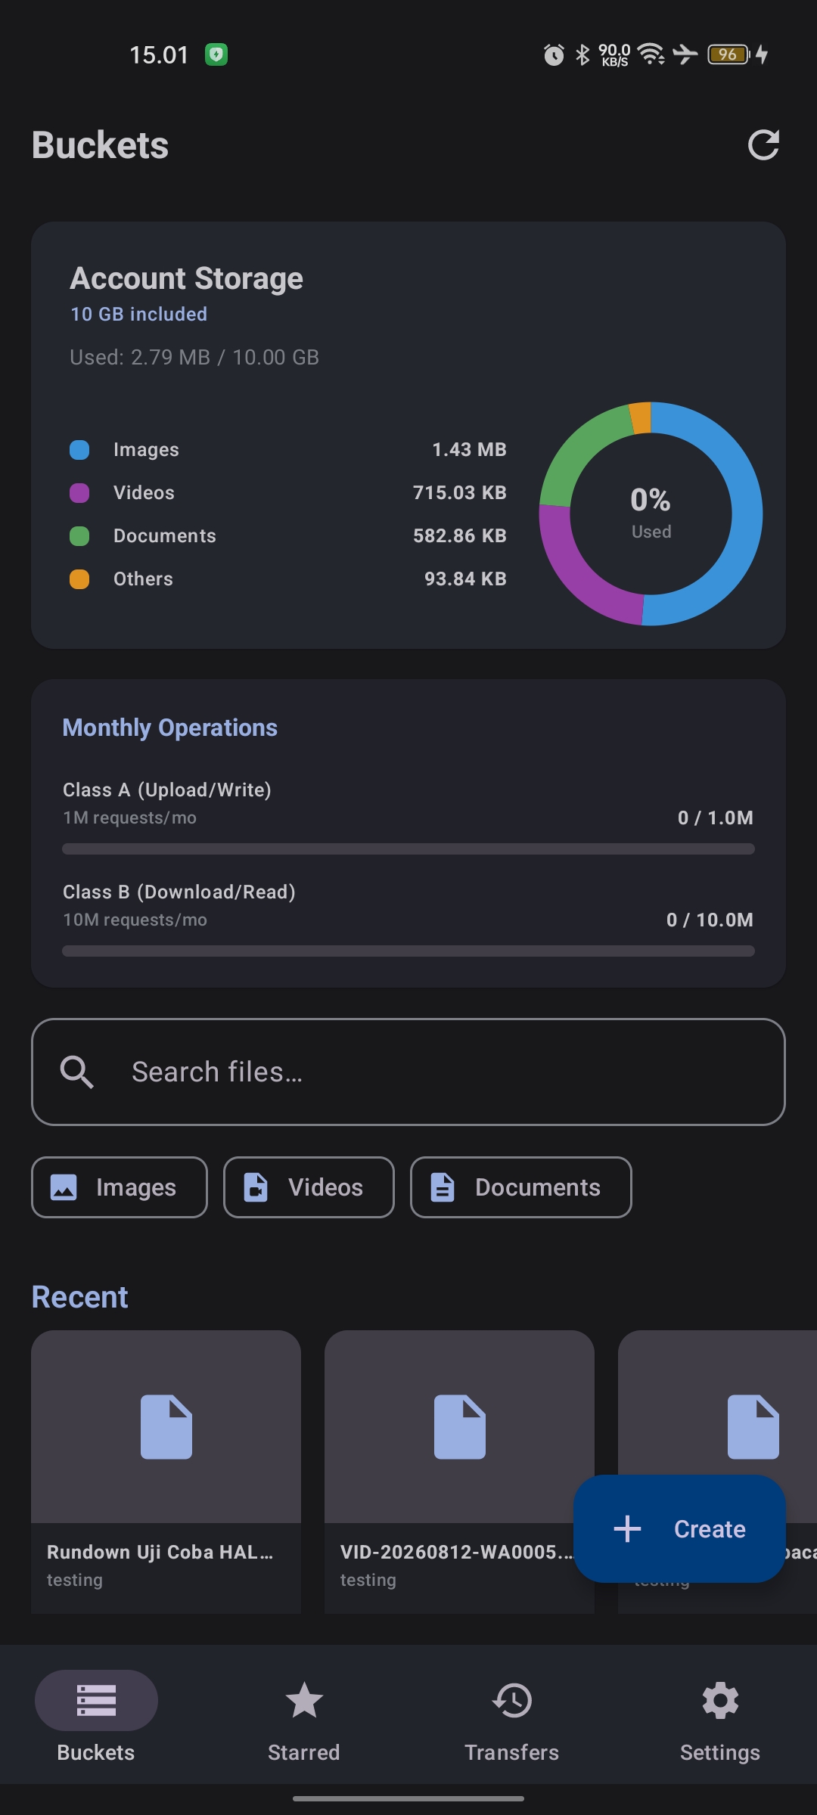Screen dimensions: 817x1815
Task: Open Starred via the star icon
Action: click(x=304, y=1701)
